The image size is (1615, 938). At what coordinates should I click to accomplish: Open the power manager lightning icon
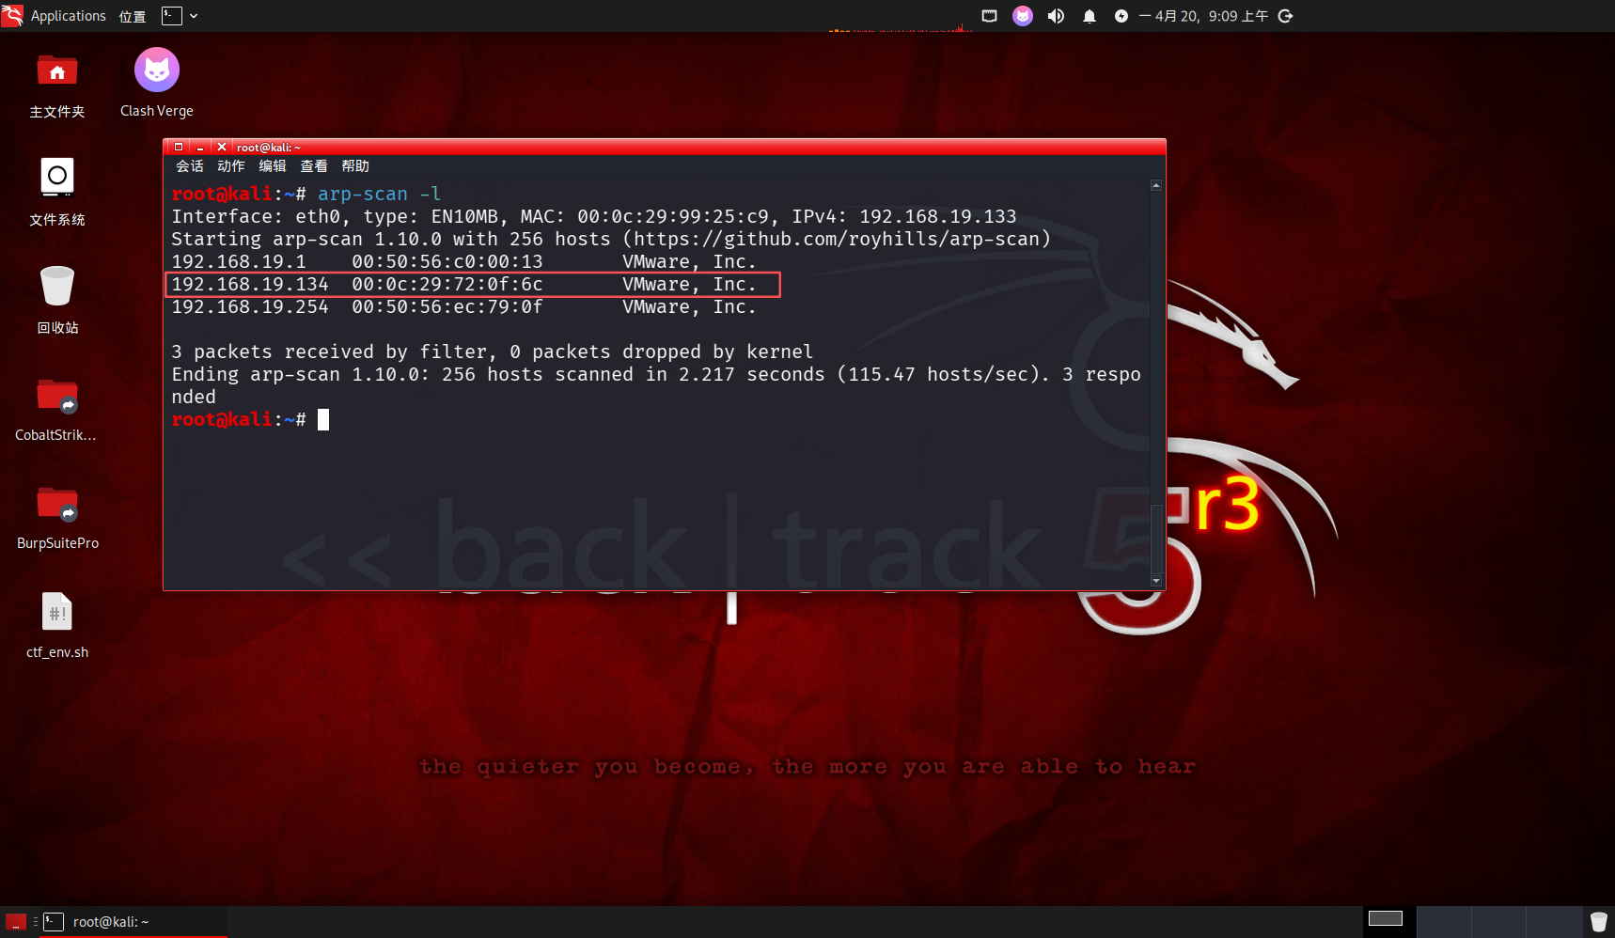1121,16
